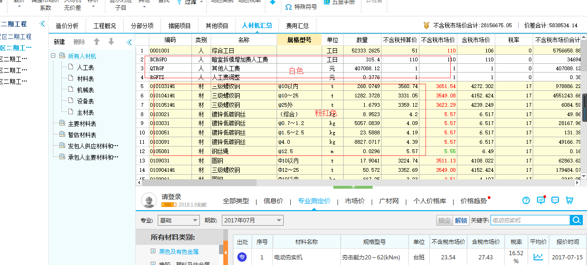Click the 人工表 document icon
The image size is (587, 265).
click(x=71, y=67)
